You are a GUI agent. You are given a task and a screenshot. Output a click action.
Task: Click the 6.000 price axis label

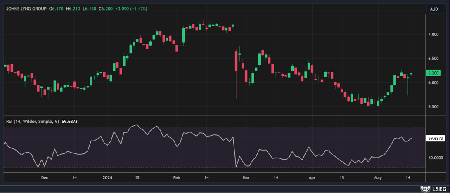pos(433,82)
